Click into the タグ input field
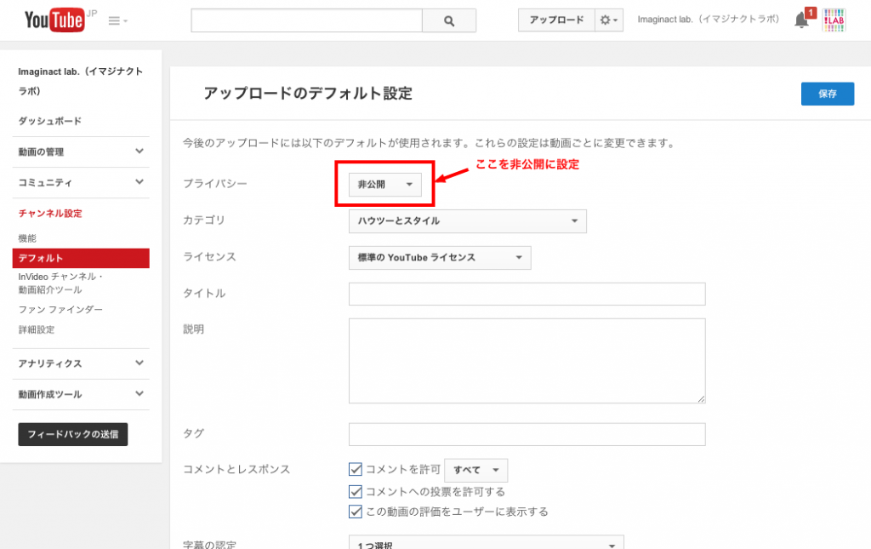This screenshot has width=871, height=549. tap(527, 434)
